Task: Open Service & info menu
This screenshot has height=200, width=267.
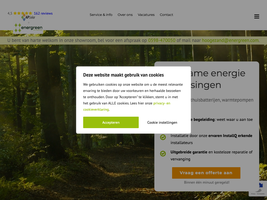Action: pyautogui.click(x=101, y=15)
